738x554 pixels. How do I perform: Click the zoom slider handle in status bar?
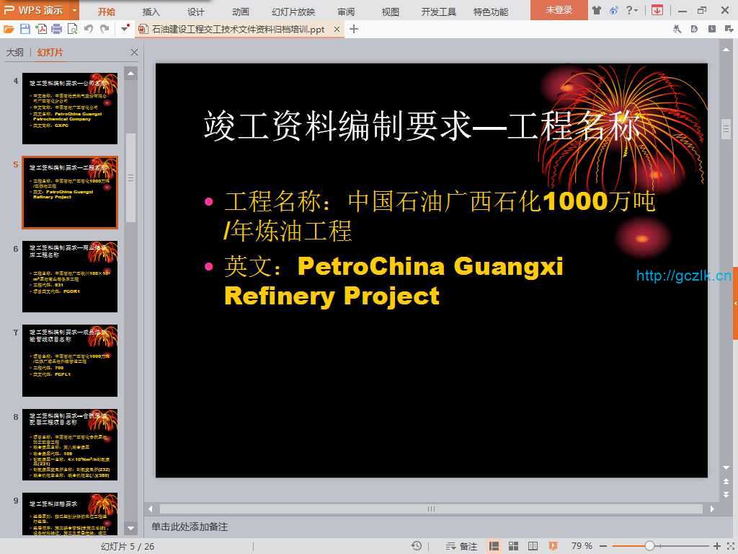pyautogui.click(x=649, y=546)
